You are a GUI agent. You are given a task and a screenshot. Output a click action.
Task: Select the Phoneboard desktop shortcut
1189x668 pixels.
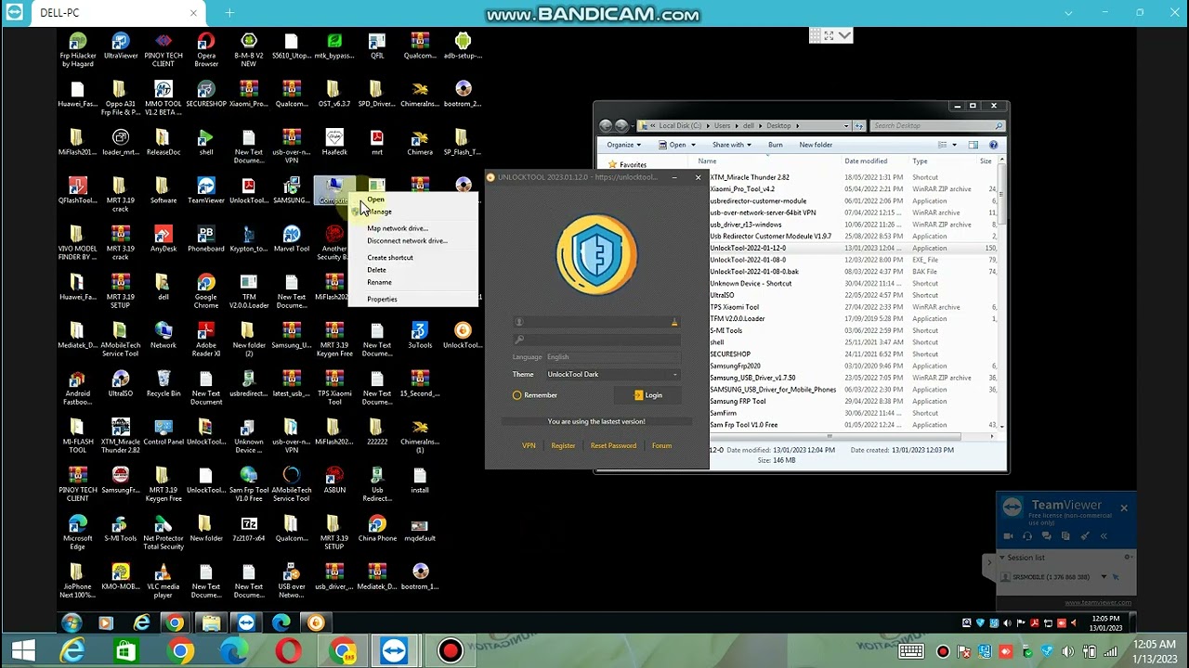pos(206,239)
